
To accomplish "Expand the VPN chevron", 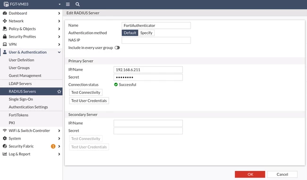I will pyautogui.click(x=59, y=44).
